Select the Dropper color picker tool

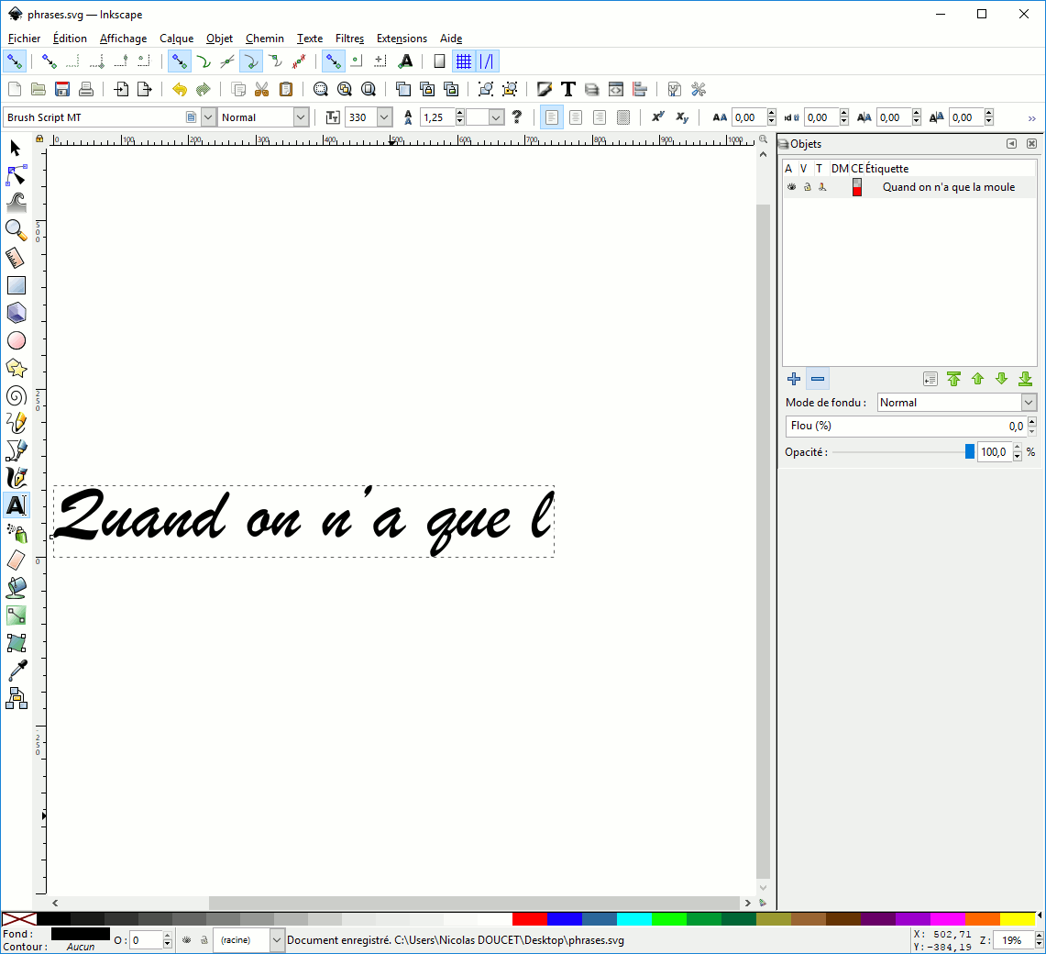(x=16, y=671)
